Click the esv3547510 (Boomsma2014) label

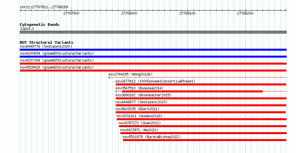pyautogui.click(x=139, y=88)
